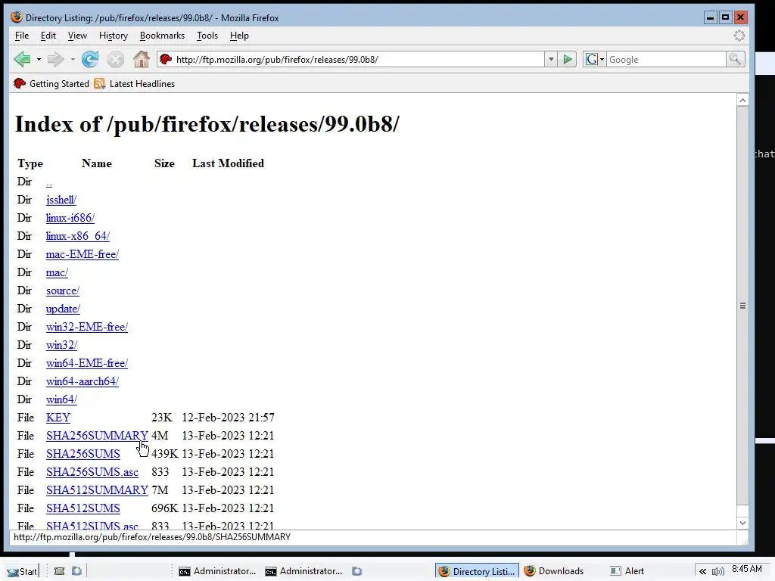
Task: Click the 'Last Modified' column header
Action: coord(228,163)
